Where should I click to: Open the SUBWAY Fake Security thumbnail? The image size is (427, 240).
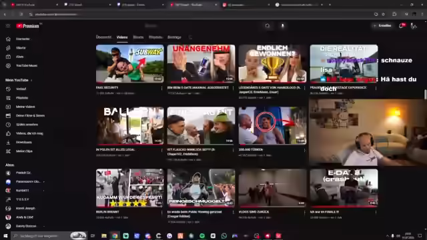[130, 64]
